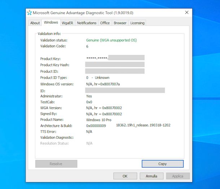Click the redacted ID value field
Screen dimensions: 220x189
(x=125, y=90)
